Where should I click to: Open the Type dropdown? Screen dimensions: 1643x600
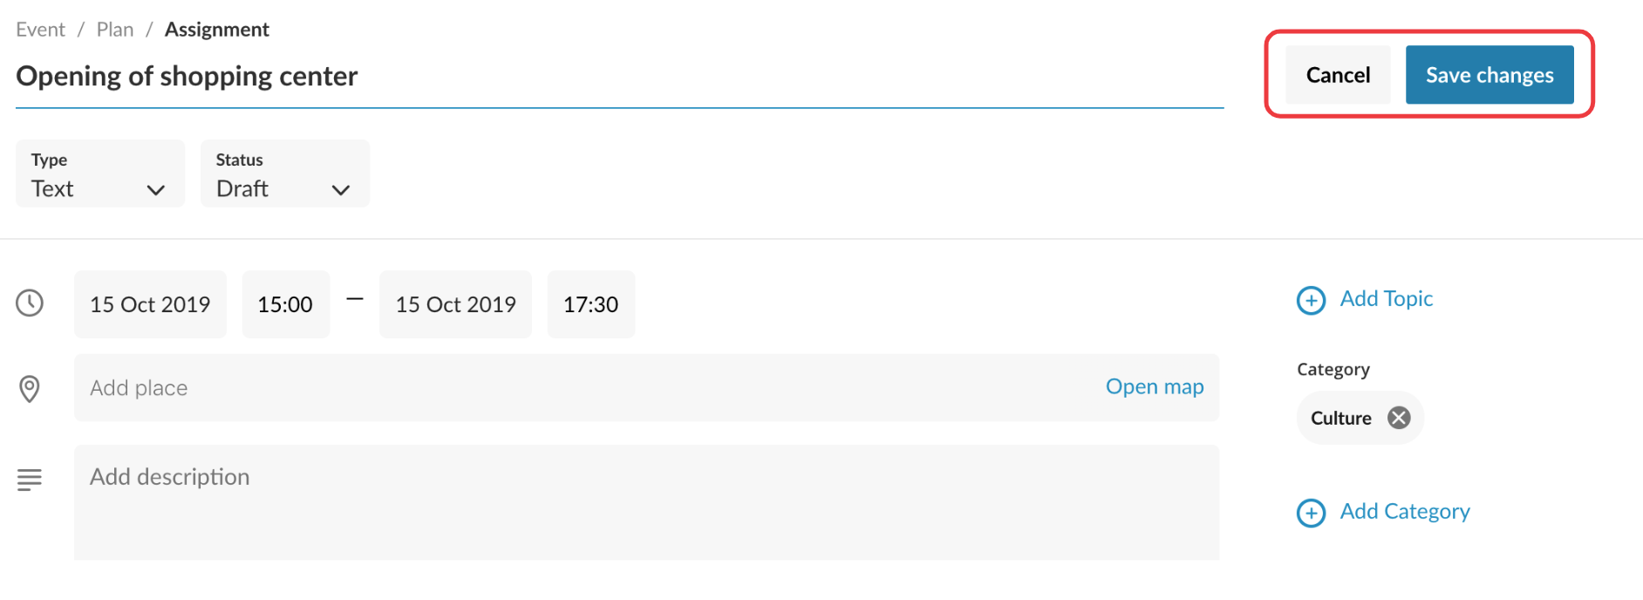[99, 174]
